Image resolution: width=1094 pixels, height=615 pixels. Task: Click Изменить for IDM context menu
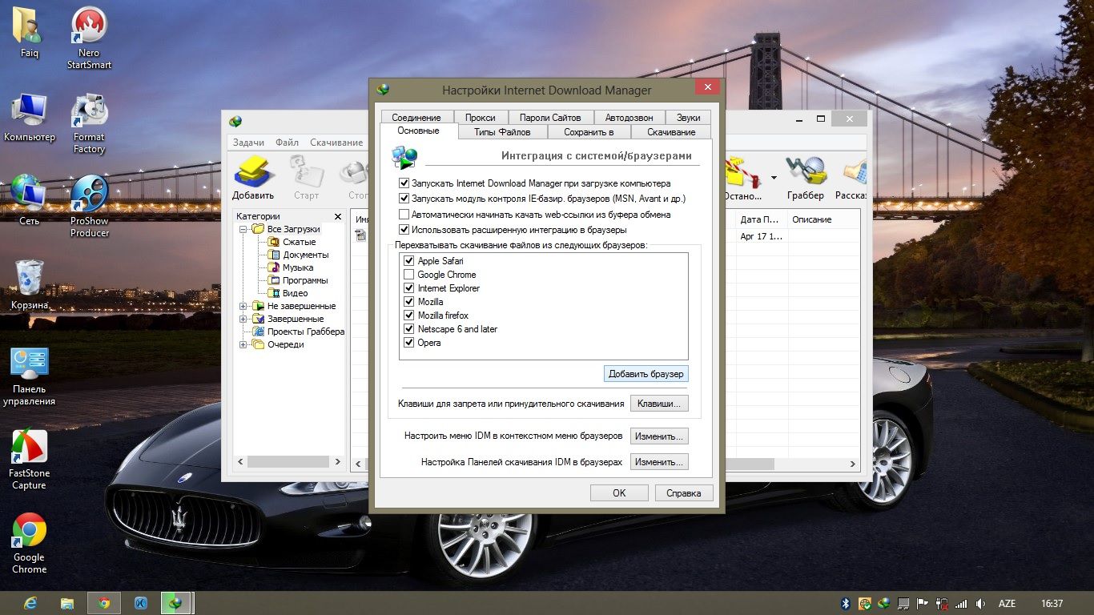point(659,436)
